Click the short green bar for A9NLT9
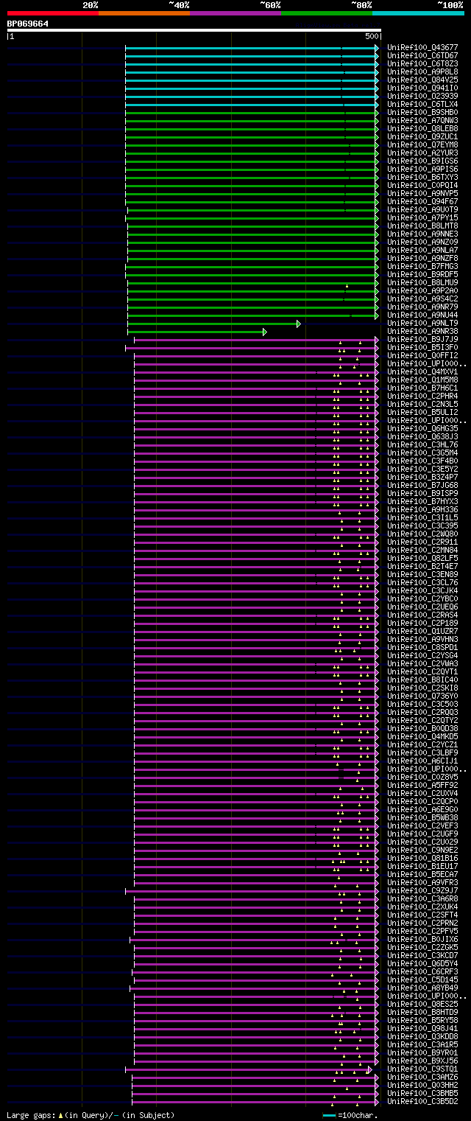471x1121 pixels. coord(214,324)
